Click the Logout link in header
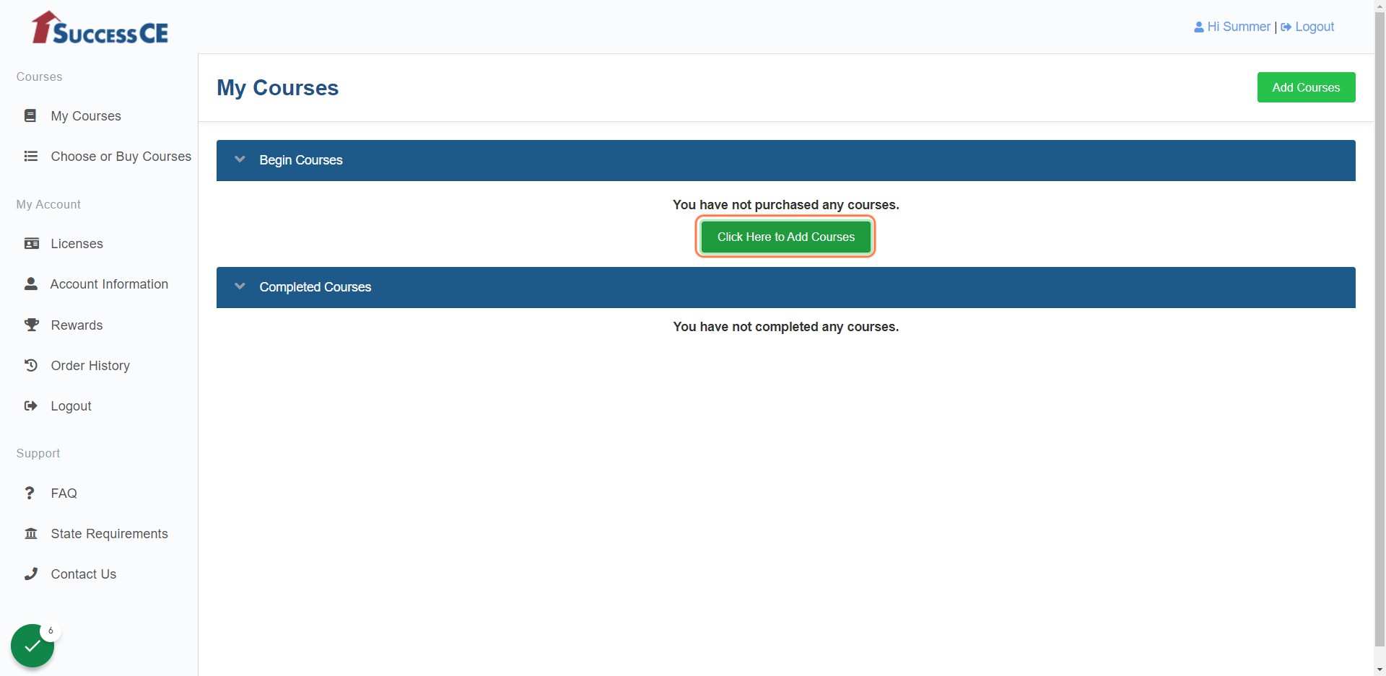The height and width of the screenshot is (676, 1386). click(1315, 27)
